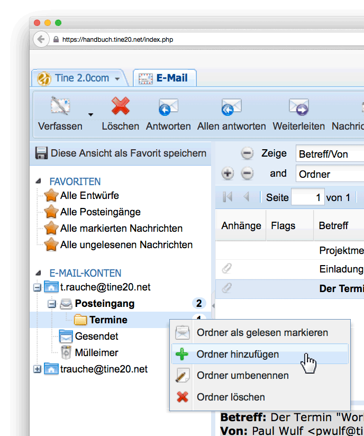Select Alle ungelesenen Nachrichten favorite
This screenshot has width=364, height=436.
pos(126,244)
